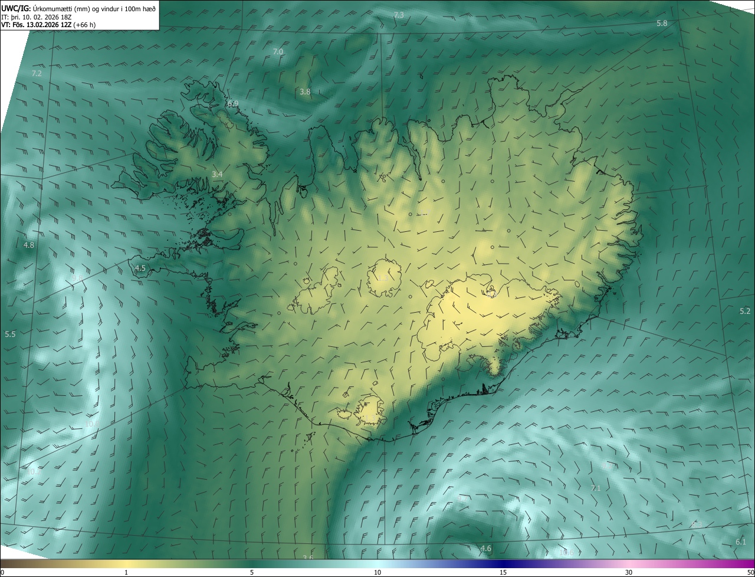Click the value label '4.5' on Snæfellsnes
The image size is (755, 577).
coord(140,268)
